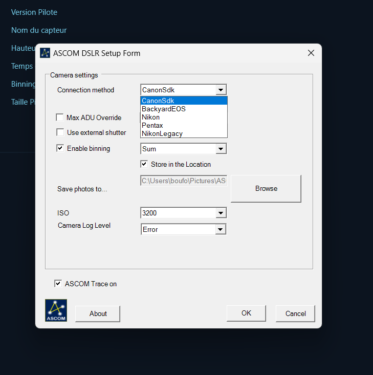The height and width of the screenshot is (375, 373).
Task: Click the ISO label
Action: point(63,213)
